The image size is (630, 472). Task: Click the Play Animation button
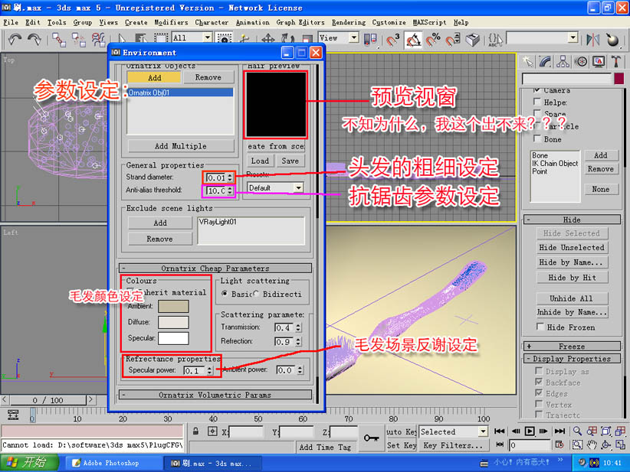click(530, 431)
